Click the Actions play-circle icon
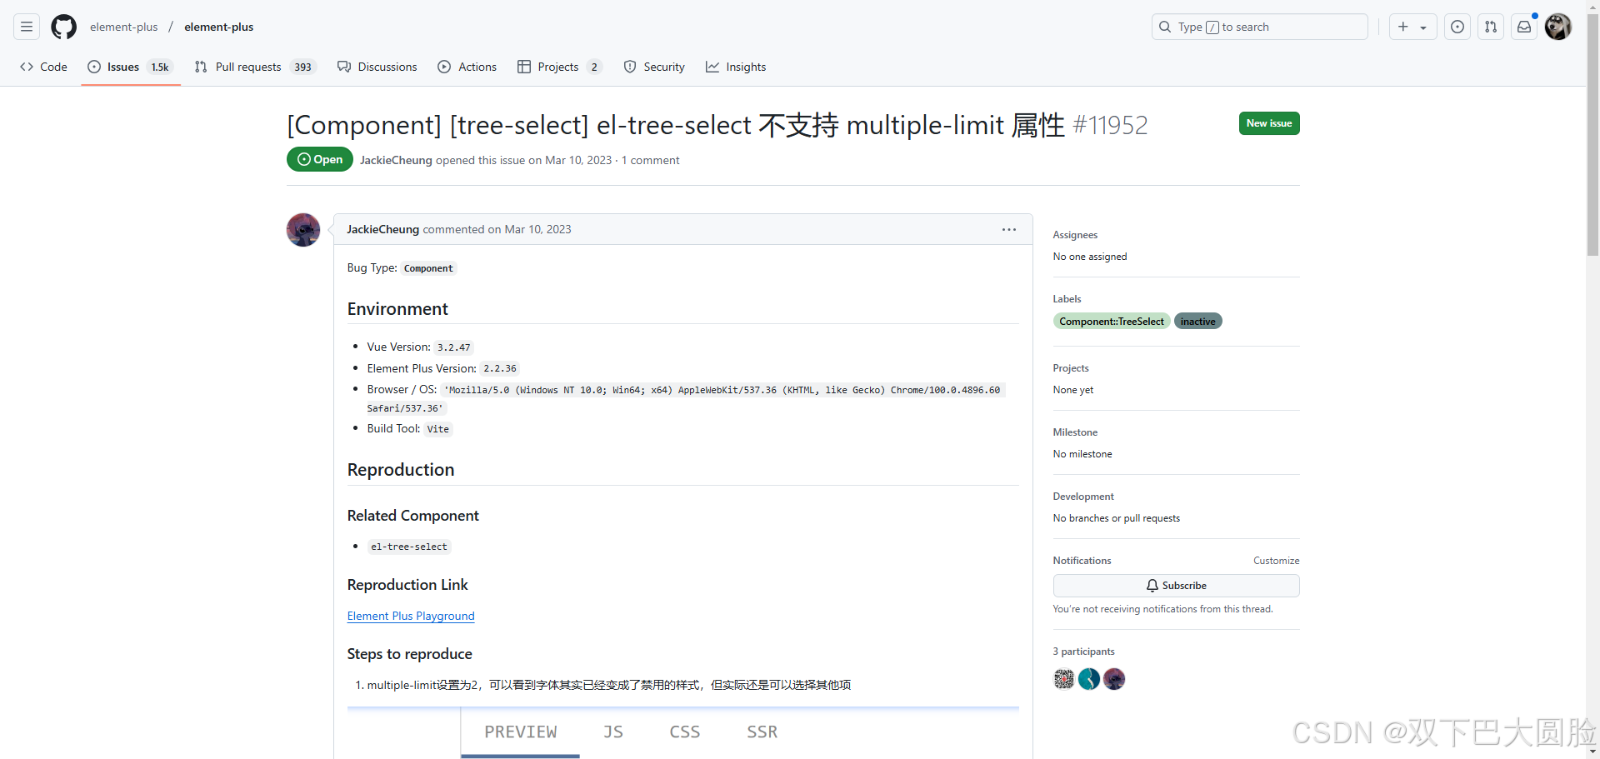This screenshot has width=1600, height=759. pos(444,67)
